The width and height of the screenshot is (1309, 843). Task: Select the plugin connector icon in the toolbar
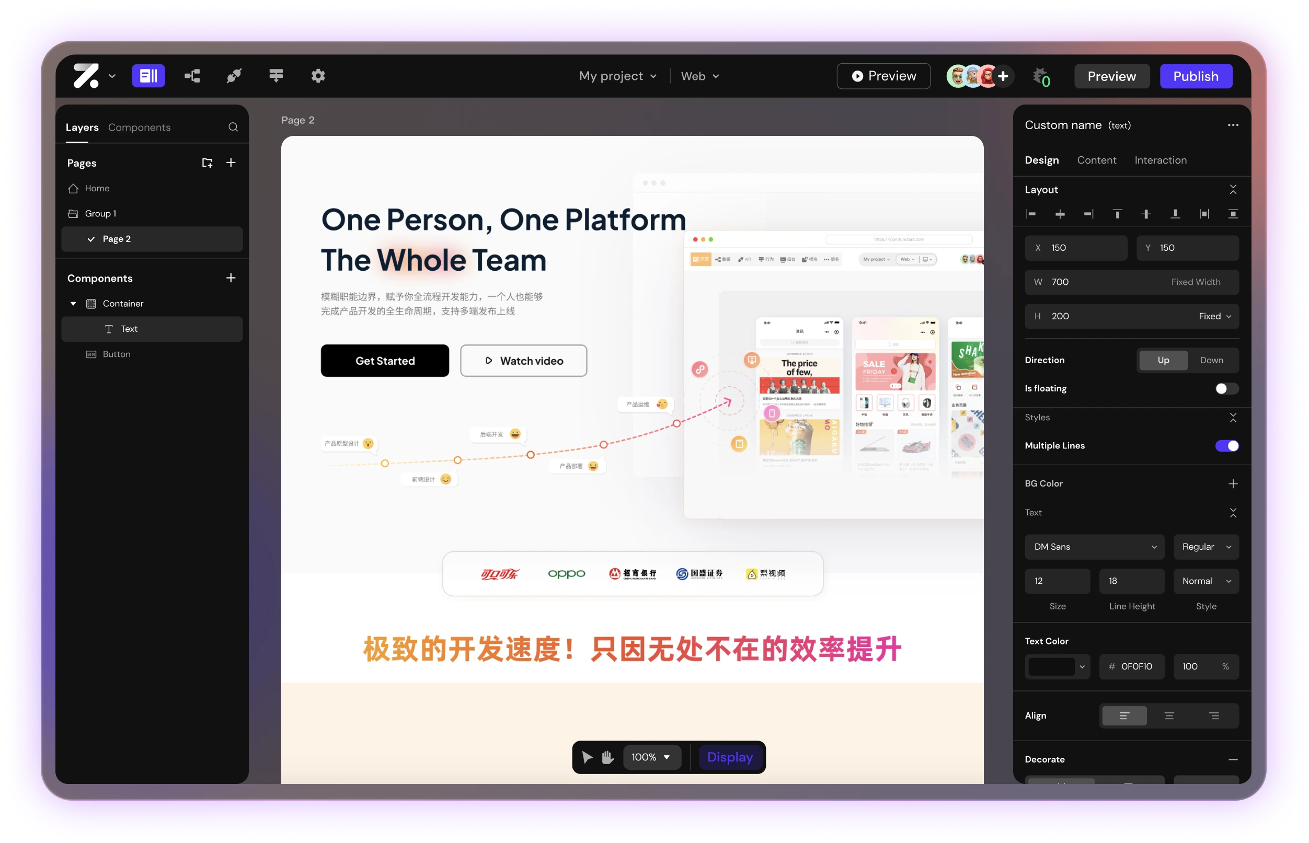click(x=233, y=76)
